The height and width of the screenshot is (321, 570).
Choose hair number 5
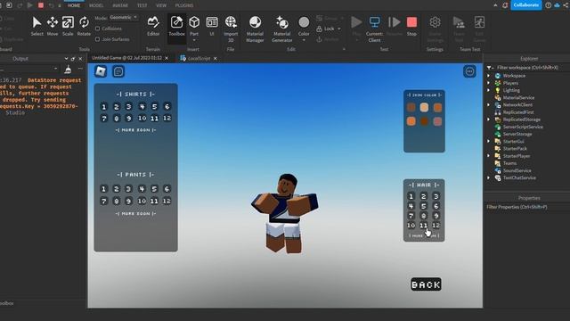(424, 206)
